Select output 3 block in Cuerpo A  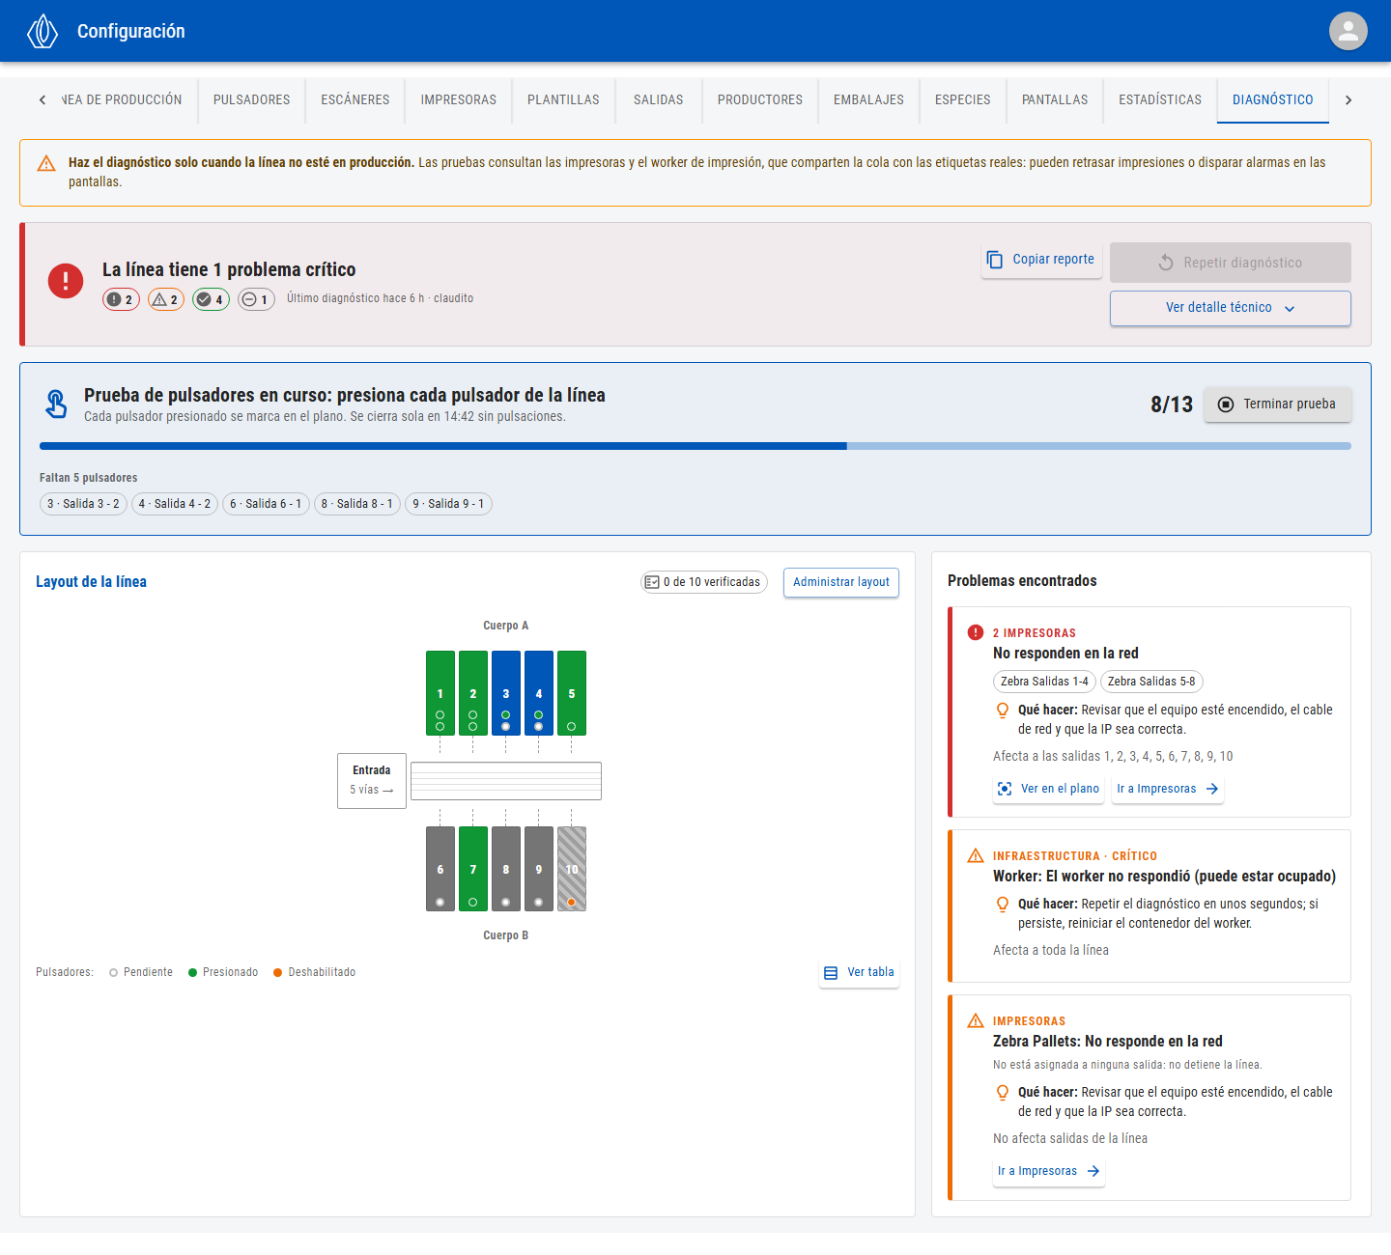506,693
